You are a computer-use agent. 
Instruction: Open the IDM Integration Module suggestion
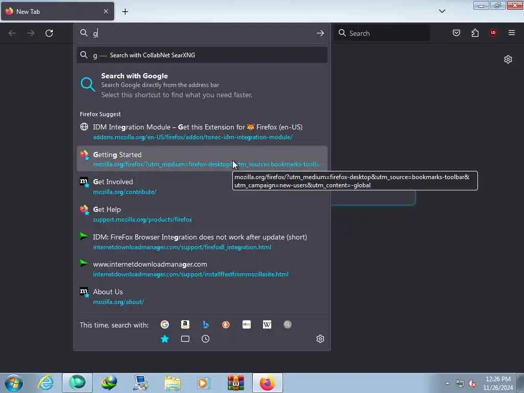pyautogui.click(x=202, y=132)
